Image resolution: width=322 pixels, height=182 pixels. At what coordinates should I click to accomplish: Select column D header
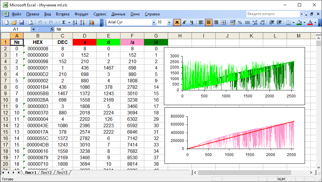tap(85, 36)
